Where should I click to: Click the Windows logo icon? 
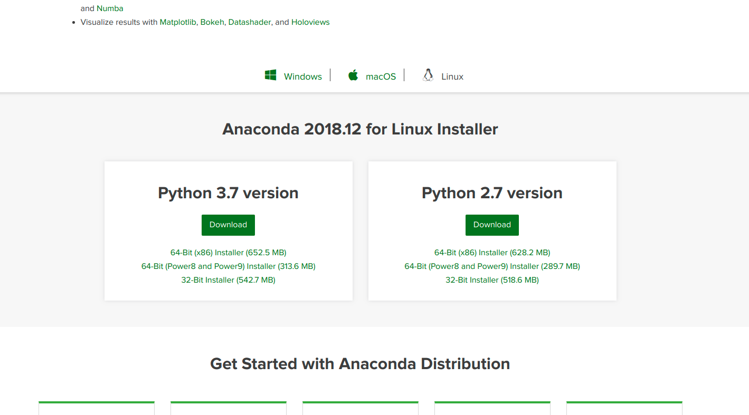pos(270,75)
